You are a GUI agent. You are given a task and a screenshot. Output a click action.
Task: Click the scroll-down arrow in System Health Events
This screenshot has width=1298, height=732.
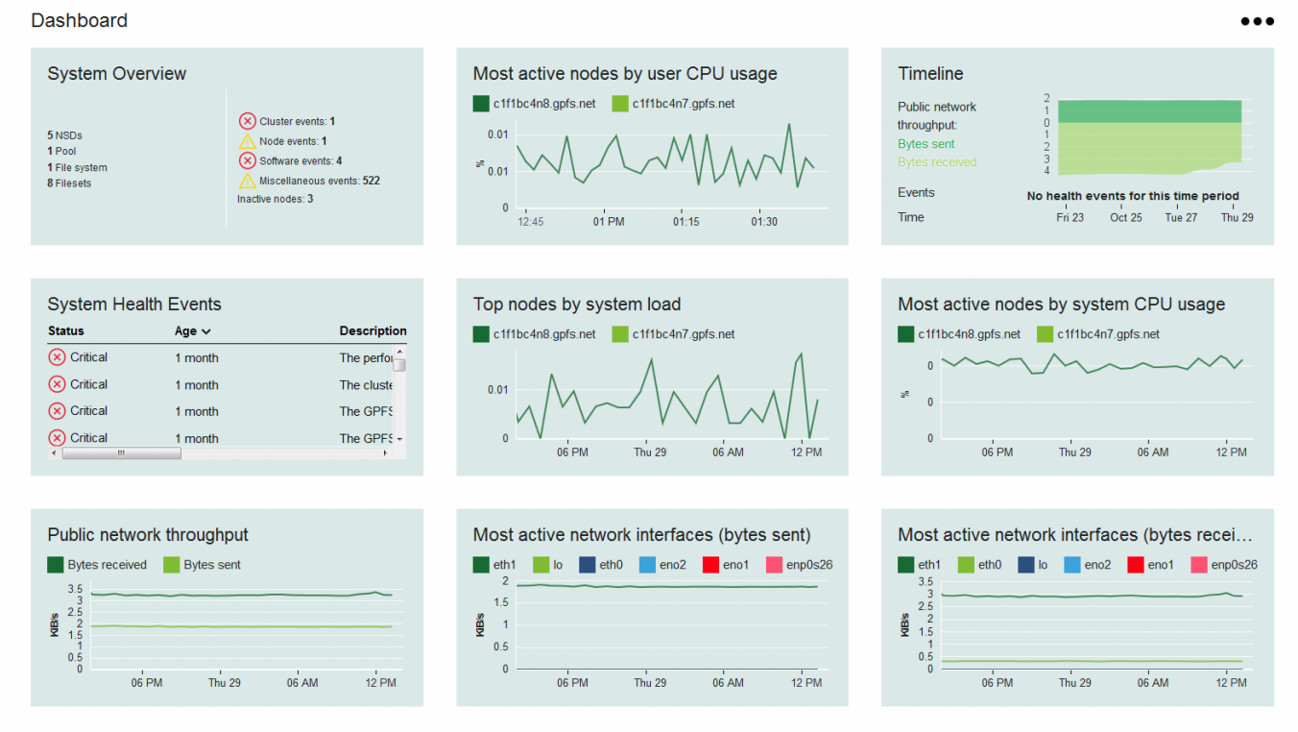400,438
